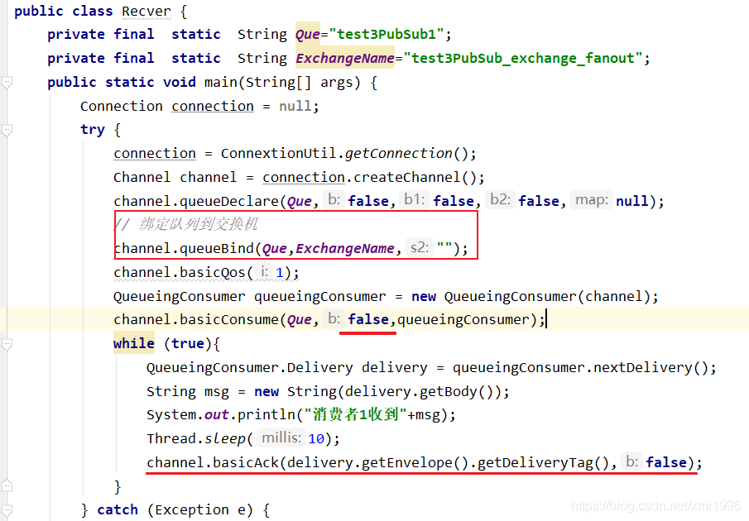Click the b1: parameter hint
Image resolution: width=749 pixels, height=521 pixels.
[414, 199]
